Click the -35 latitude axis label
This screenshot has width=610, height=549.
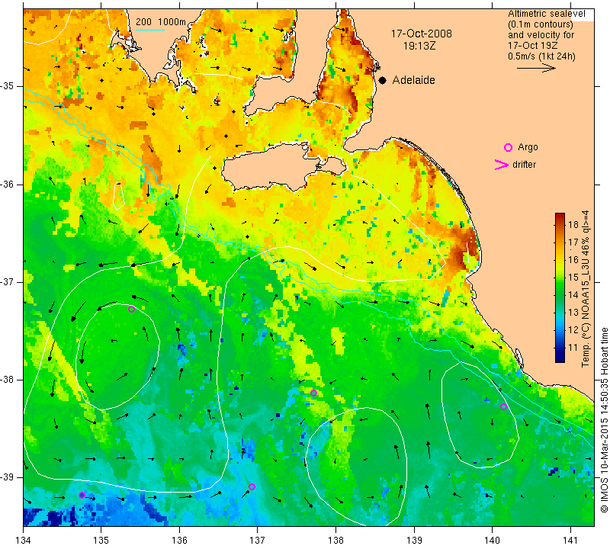pyautogui.click(x=7, y=86)
